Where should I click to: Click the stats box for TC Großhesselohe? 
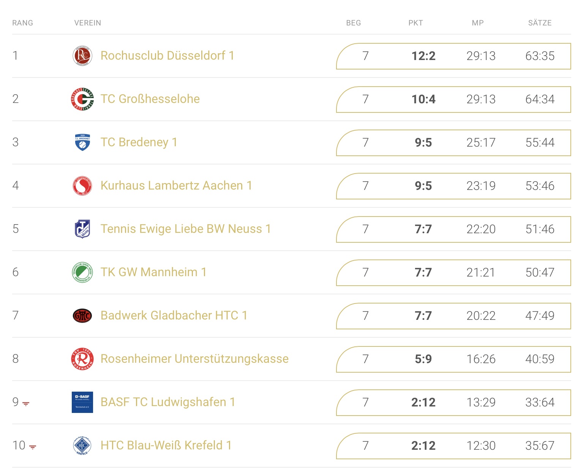click(x=453, y=100)
